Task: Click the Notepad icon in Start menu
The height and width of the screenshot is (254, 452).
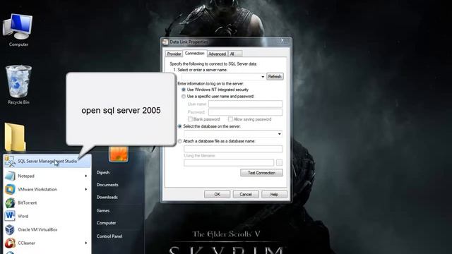Action: 10,176
